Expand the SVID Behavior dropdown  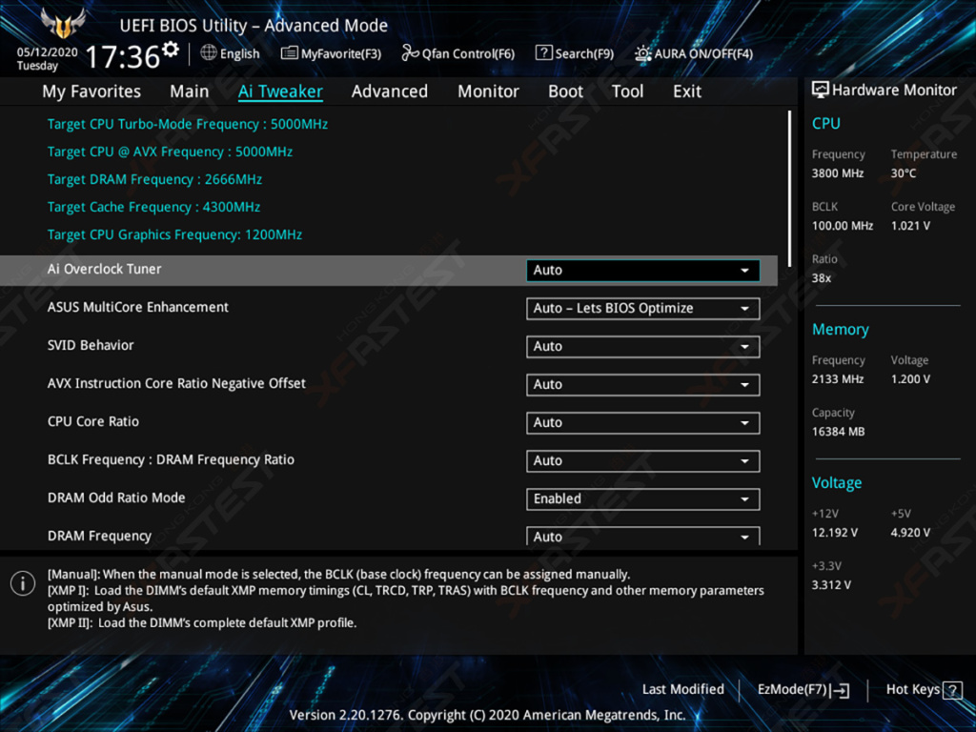pos(642,346)
